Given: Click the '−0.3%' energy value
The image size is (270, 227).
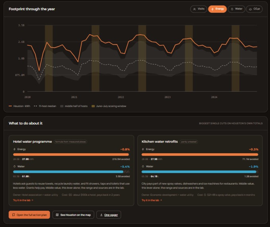Looking at the screenshot, I should [x=254, y=149].
